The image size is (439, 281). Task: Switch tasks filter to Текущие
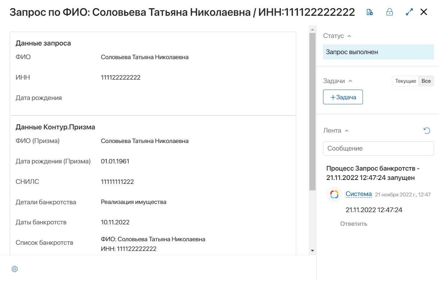coord(406,81)
